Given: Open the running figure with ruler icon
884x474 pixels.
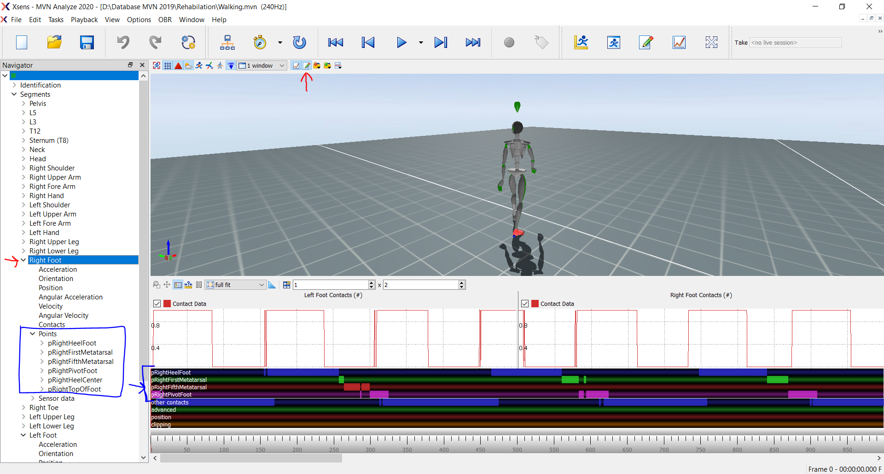Looking at the screenshot, I should [581, 42].
